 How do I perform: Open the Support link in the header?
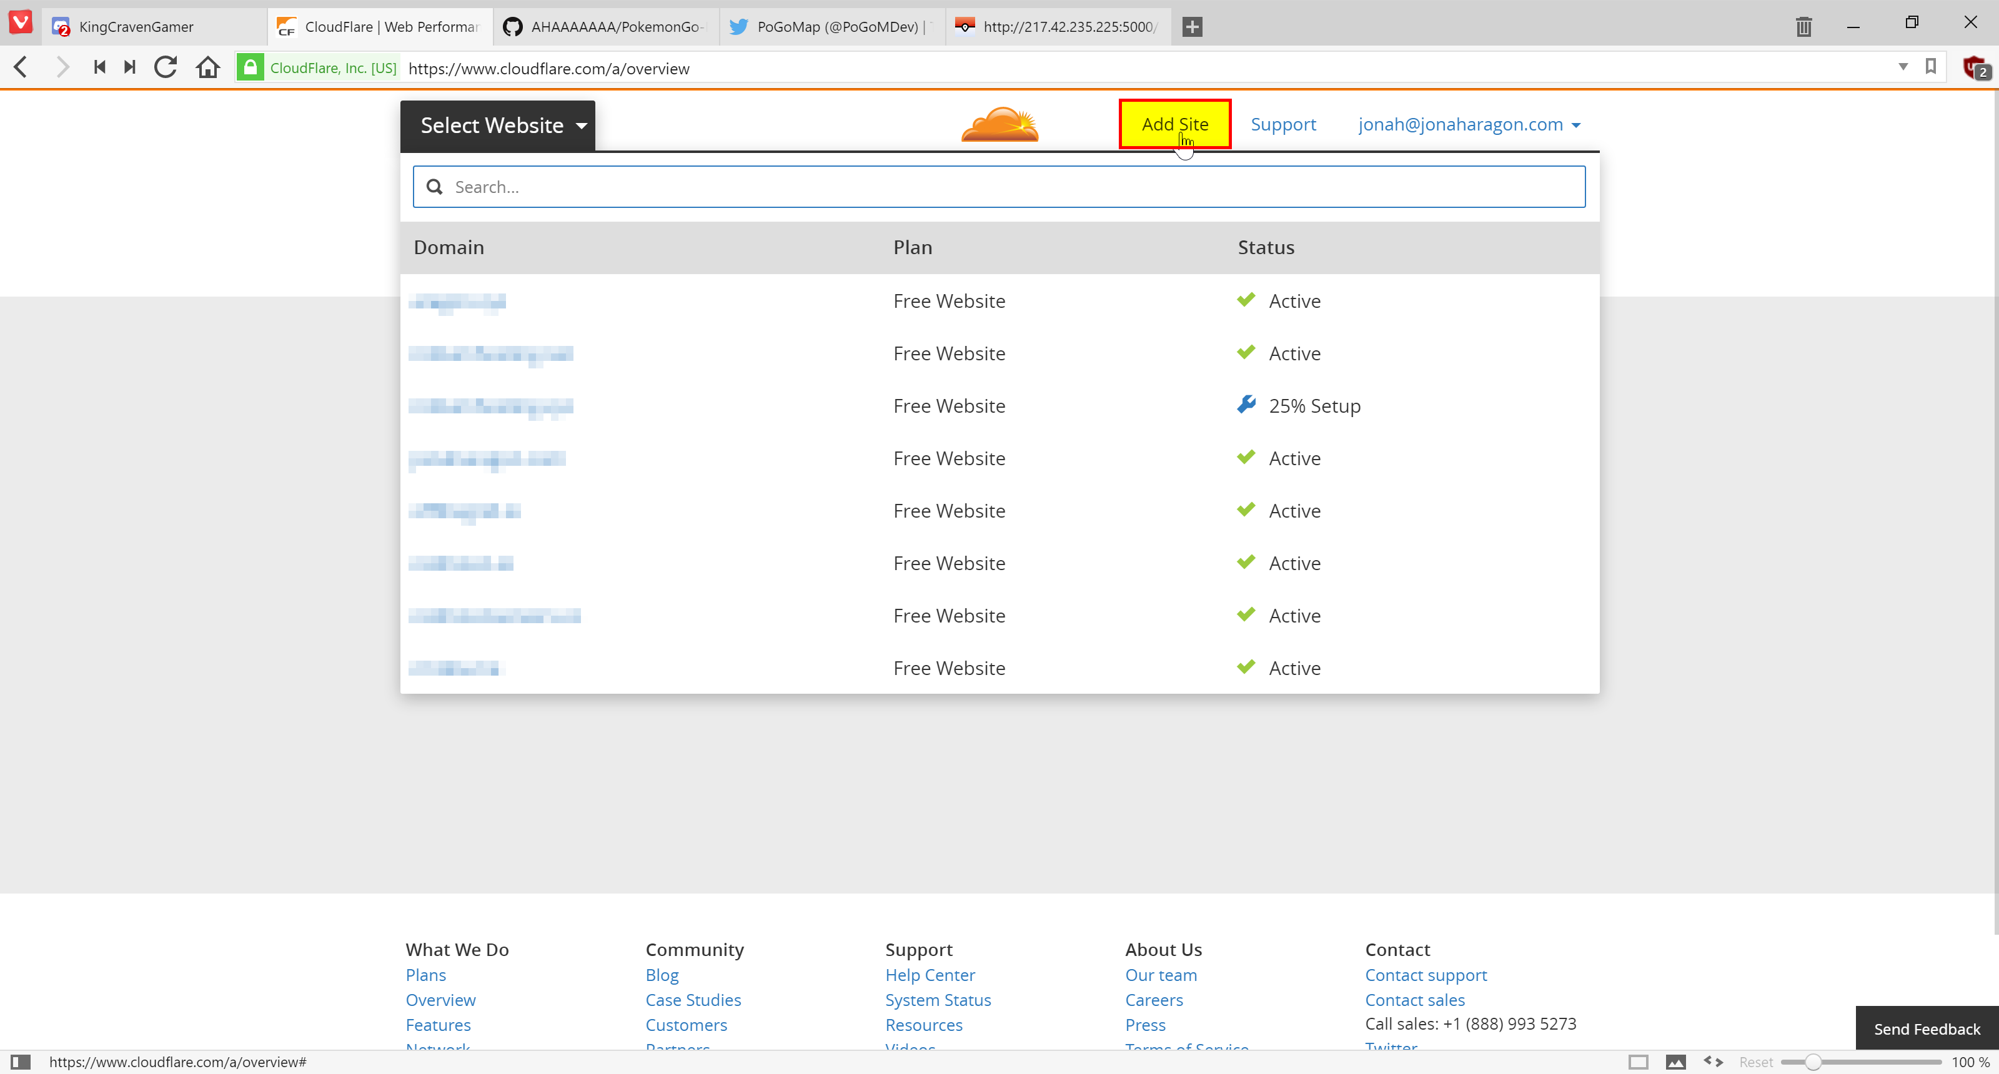pyautogui.click(x=1282, y=124)
